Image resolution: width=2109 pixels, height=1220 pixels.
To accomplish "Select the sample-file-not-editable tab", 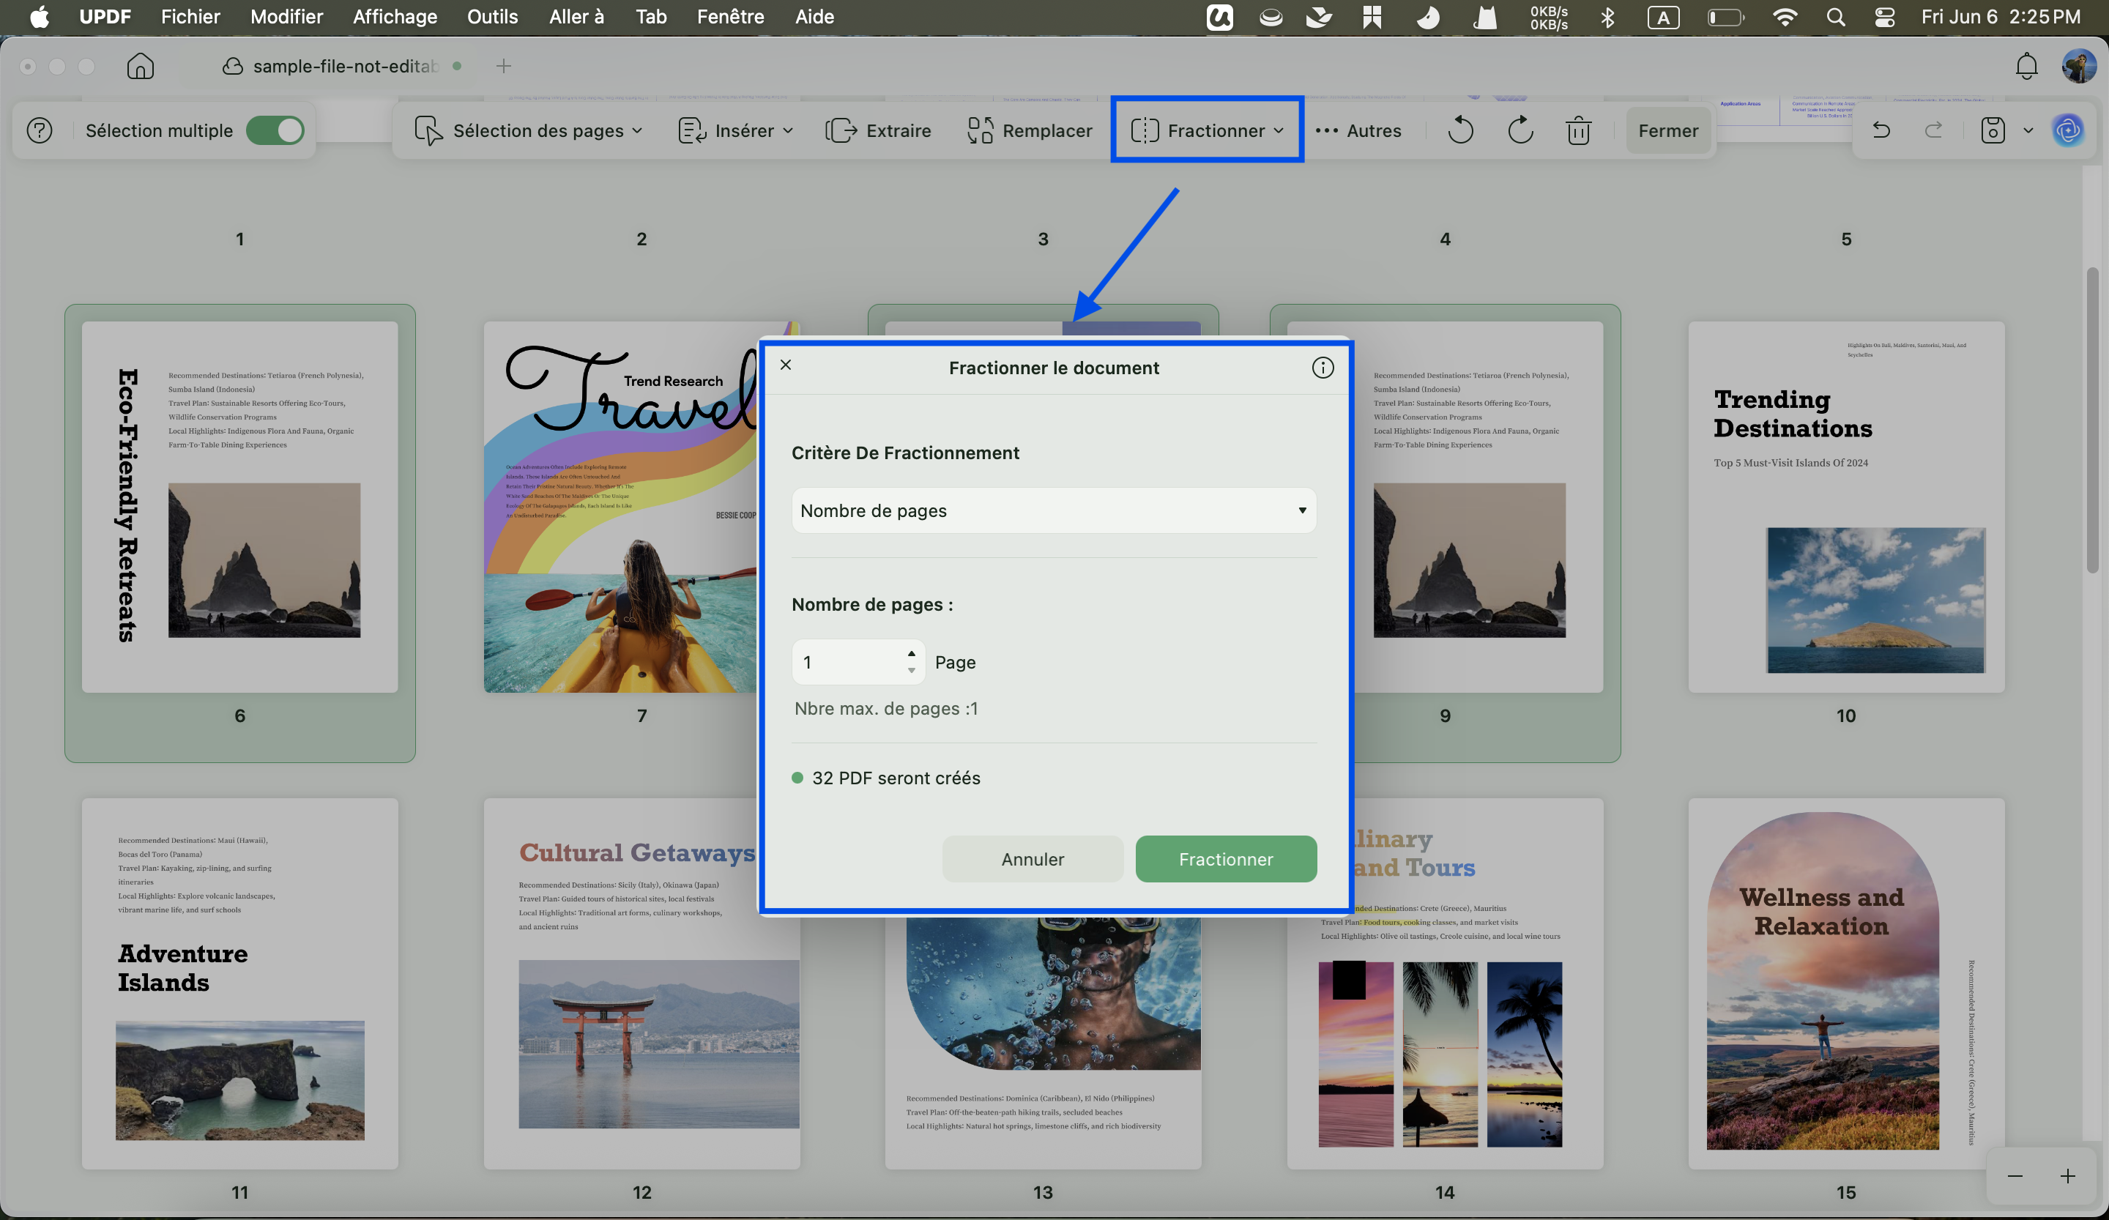I will click(x=341, y=66).
